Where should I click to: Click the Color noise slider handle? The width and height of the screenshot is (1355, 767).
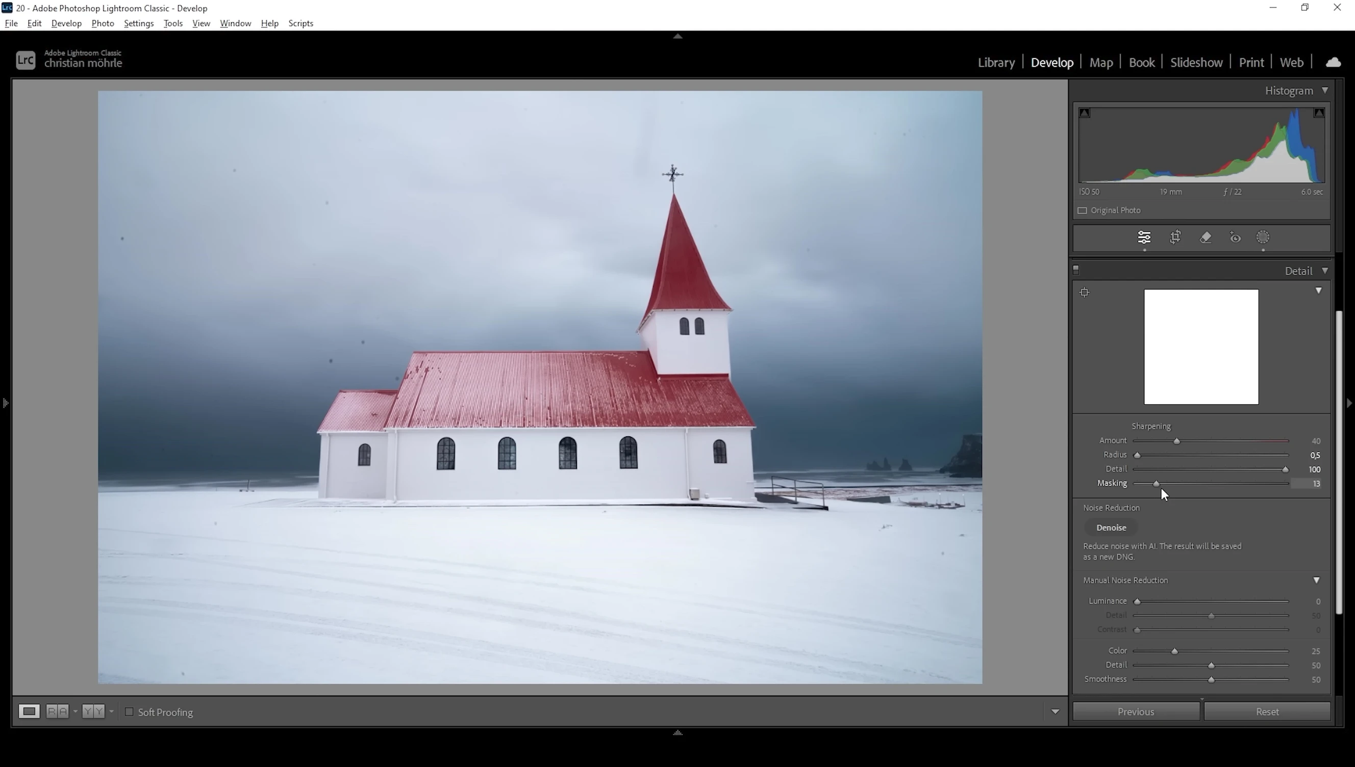(1174, 651)
